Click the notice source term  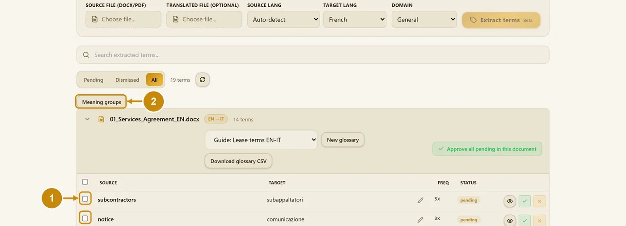pos(106,219)
